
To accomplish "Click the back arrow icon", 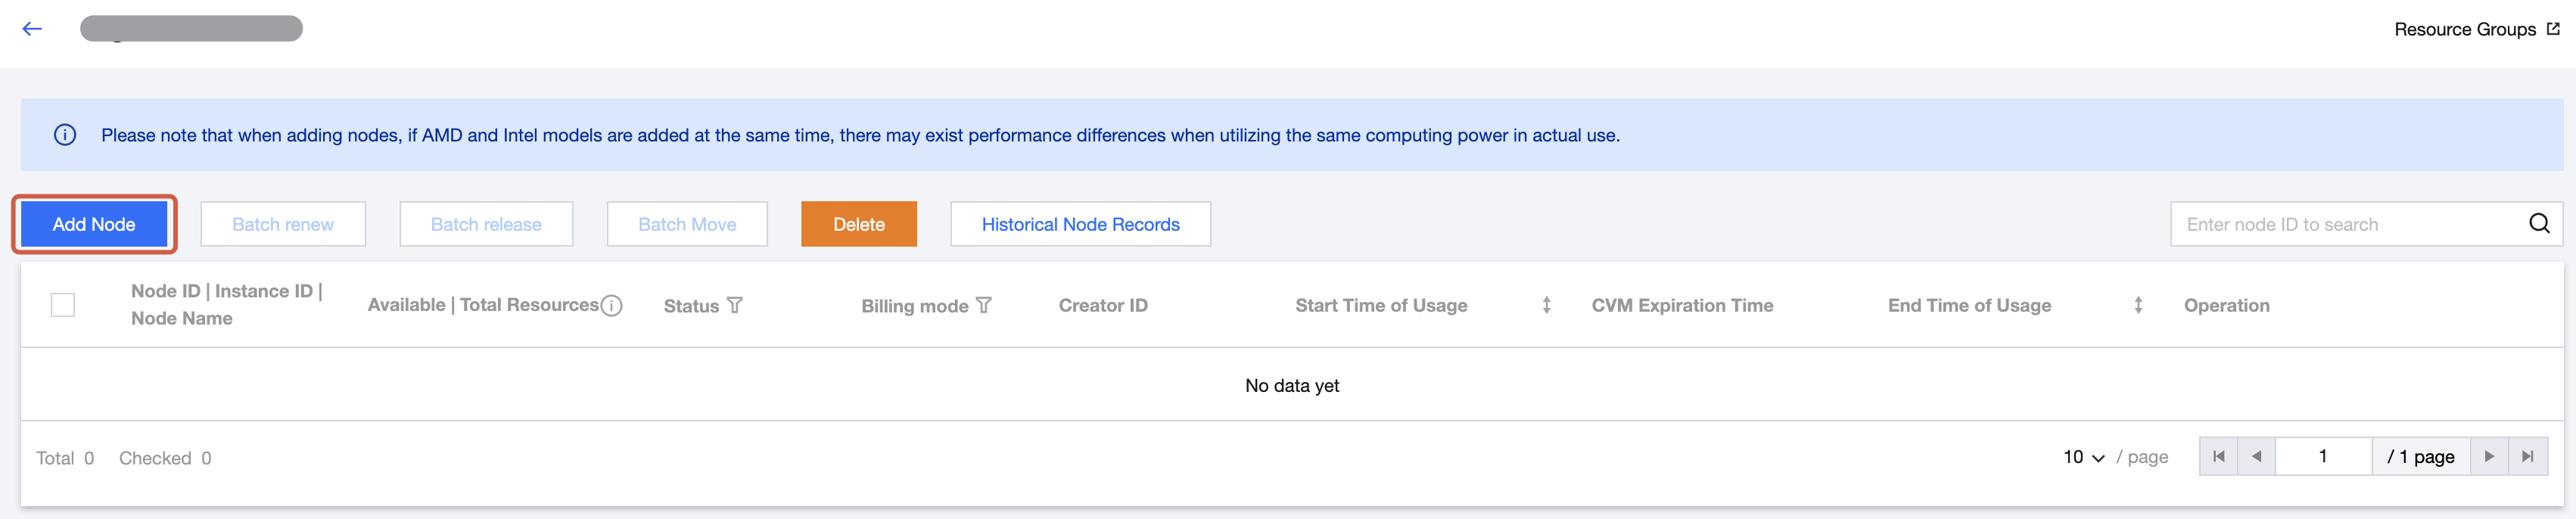I will [32, 29].
